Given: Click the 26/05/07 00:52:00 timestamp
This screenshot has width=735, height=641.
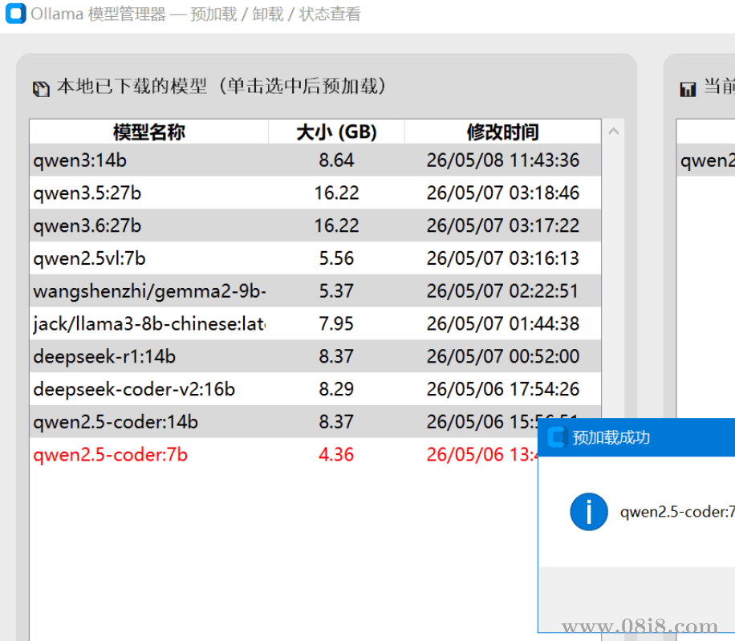Looking at the screenshot, I should point(503,356).
